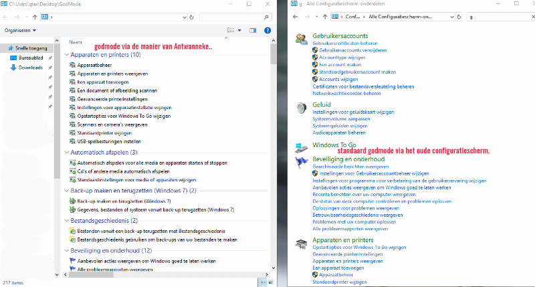Click the Apparaten en printers icon in Configuratiescherm
The width and height of the screenshot is (535, 287).
click(302, 244)
